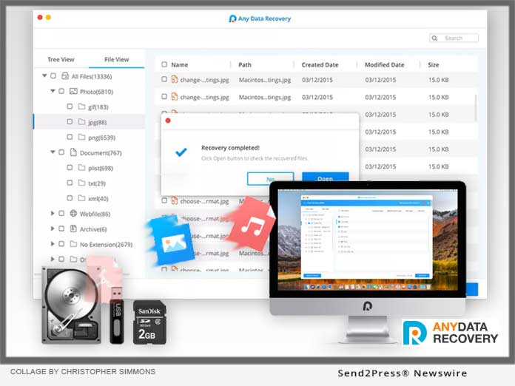Screen dimensions: 515x386
Task: Collapse the Photo(6810) tree node
Action: click(x=53, y=92)
